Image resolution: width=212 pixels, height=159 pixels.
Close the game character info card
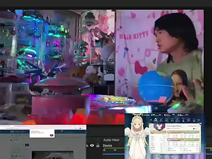(x=200, y=124)
